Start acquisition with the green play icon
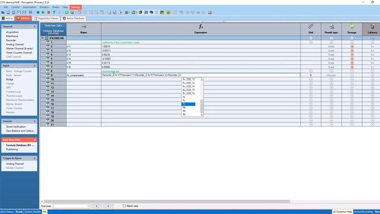The width and height of the screenshot is (380, 214). (43, 12)
